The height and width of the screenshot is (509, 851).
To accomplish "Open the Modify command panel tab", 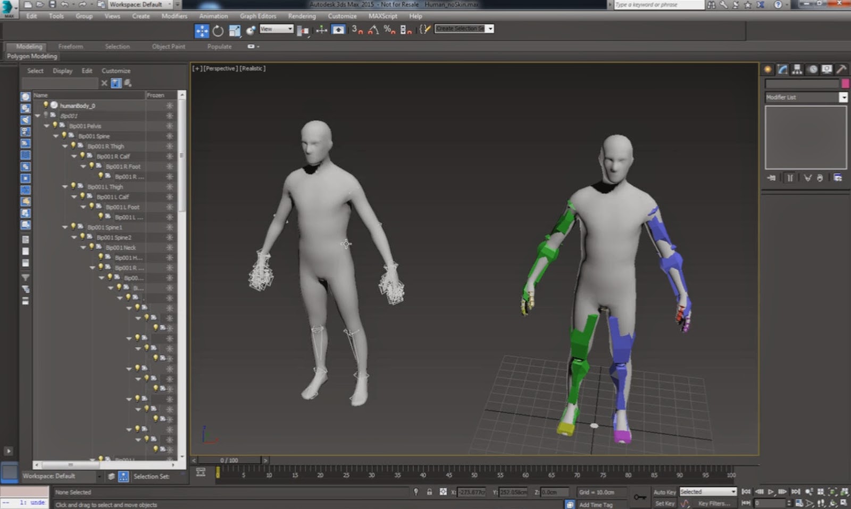I will pos(782,70).
